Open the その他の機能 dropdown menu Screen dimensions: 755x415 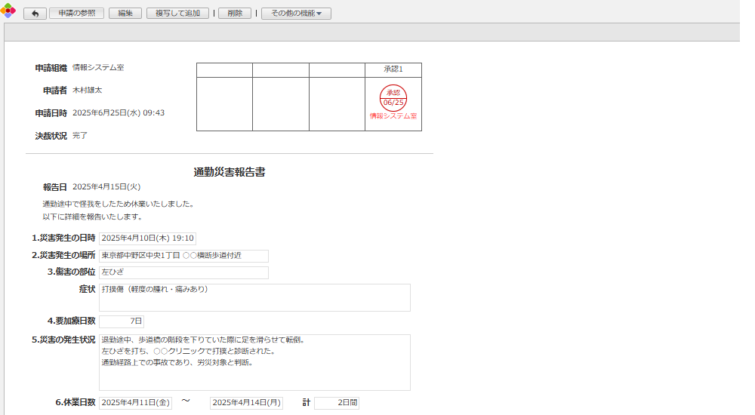296,14
